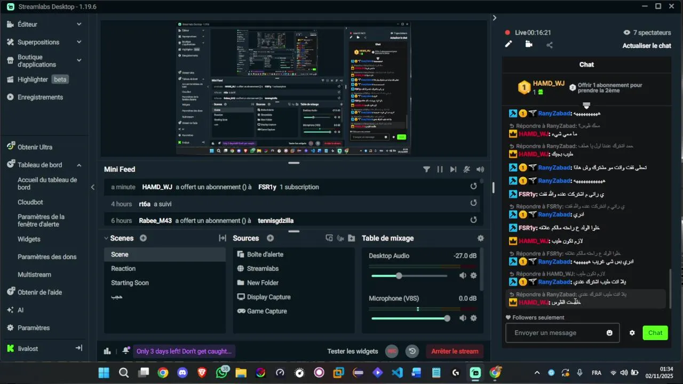Log out via icon next to livalost

(x=78, y=348)
